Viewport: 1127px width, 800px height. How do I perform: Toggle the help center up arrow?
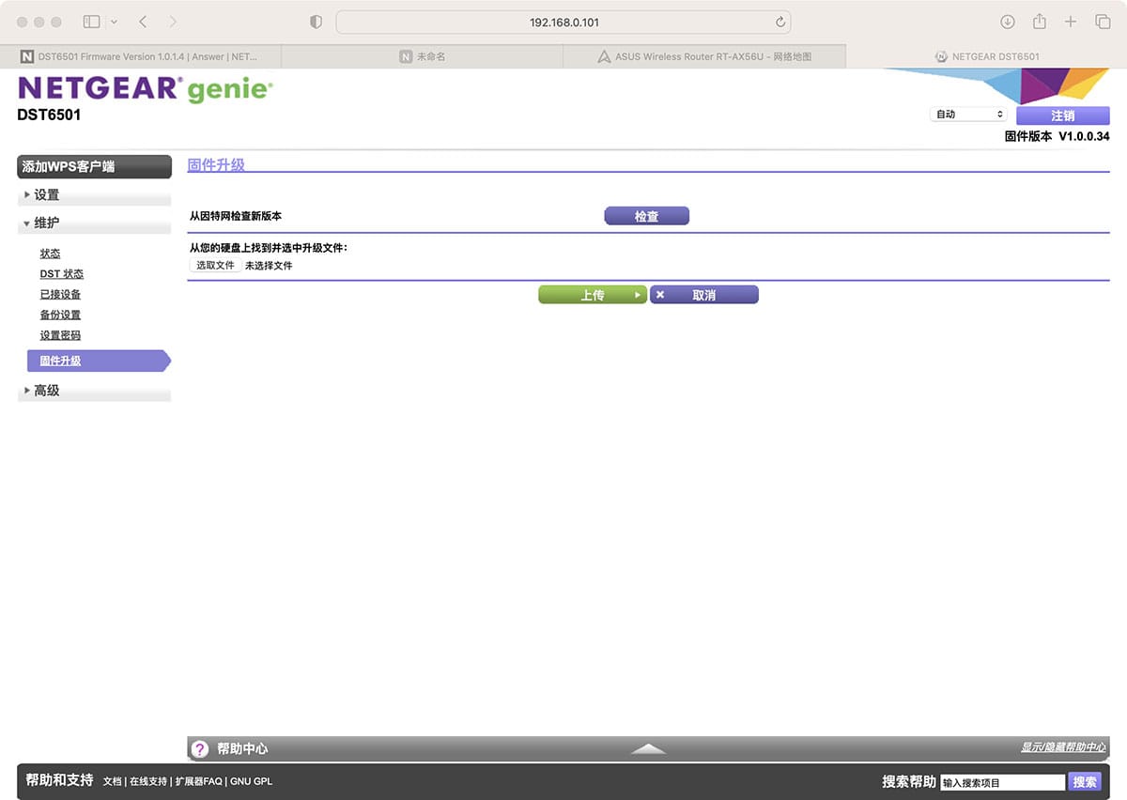click(x=648, y=748)
